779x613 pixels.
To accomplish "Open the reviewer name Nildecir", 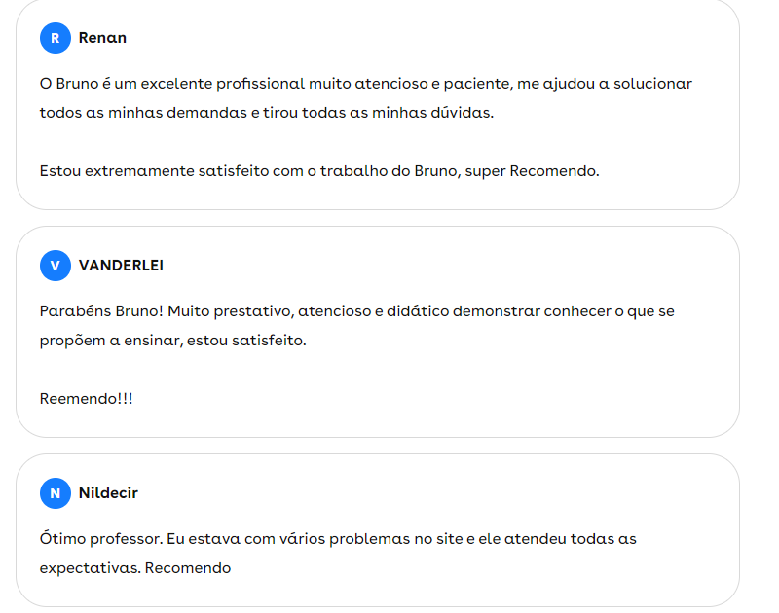I will click(108, 493).
